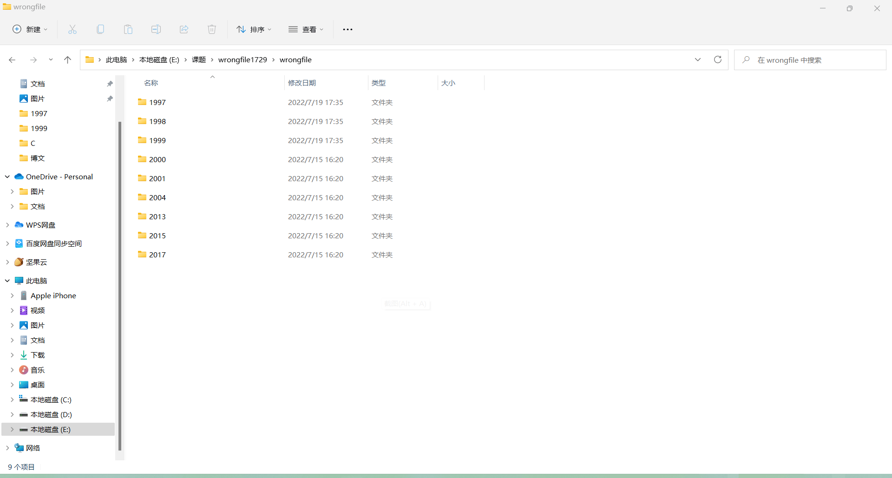Open the 排序 sort dropdown
Image resolution: width=892 pixels, height=478 pixels.
pos(254,29)
